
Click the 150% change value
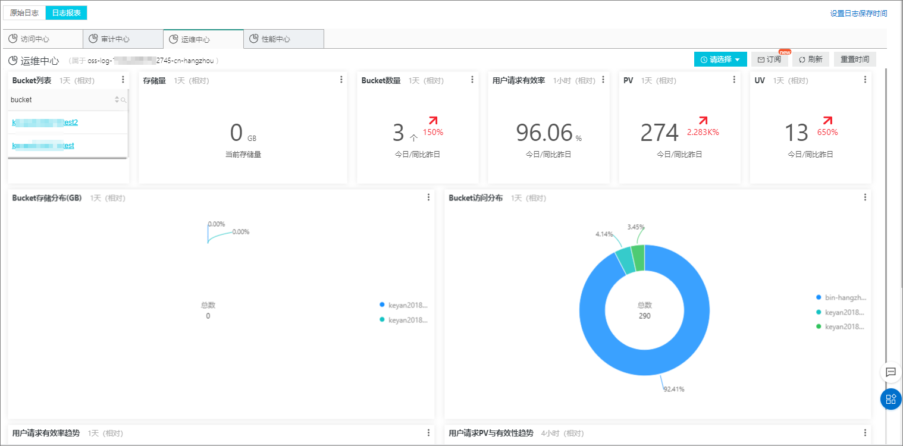coord(433,133)
